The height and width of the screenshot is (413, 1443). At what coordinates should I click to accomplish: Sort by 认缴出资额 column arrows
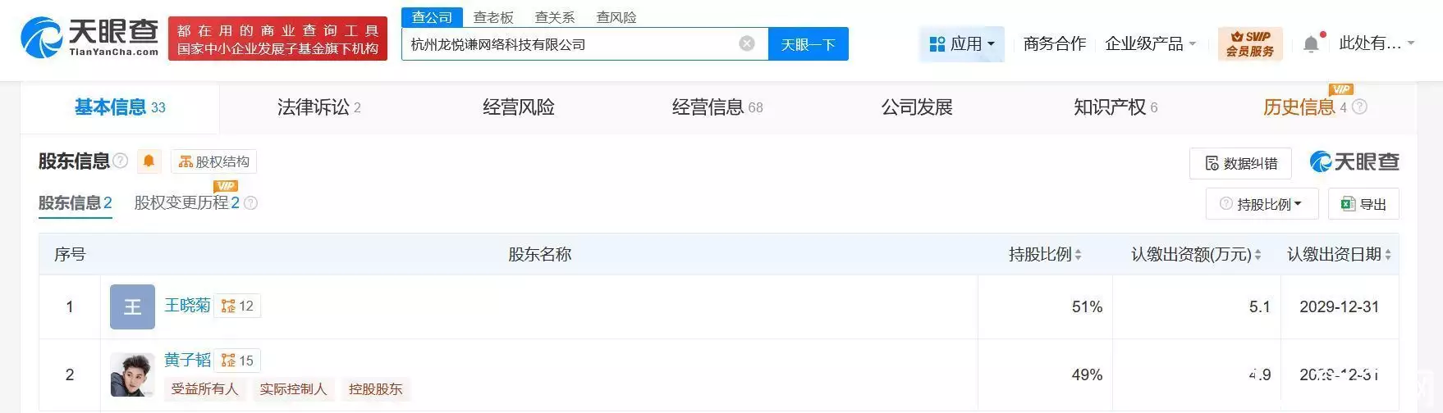click(x=1257, y=255)
